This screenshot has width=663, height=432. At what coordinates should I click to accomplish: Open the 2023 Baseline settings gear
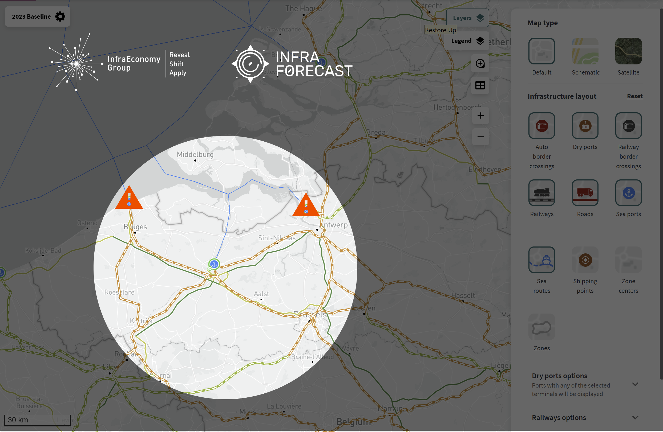click(x=60, y=17)
